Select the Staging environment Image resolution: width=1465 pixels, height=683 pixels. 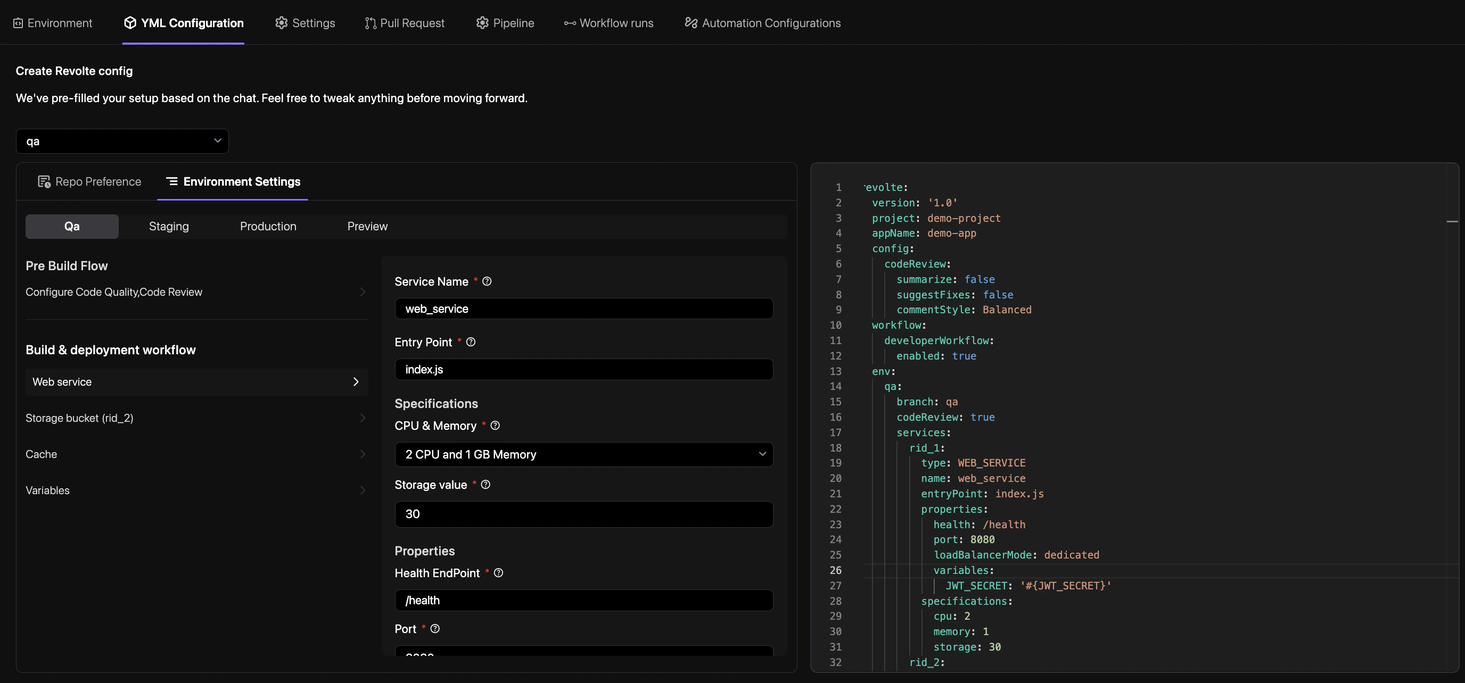(169, 226)
